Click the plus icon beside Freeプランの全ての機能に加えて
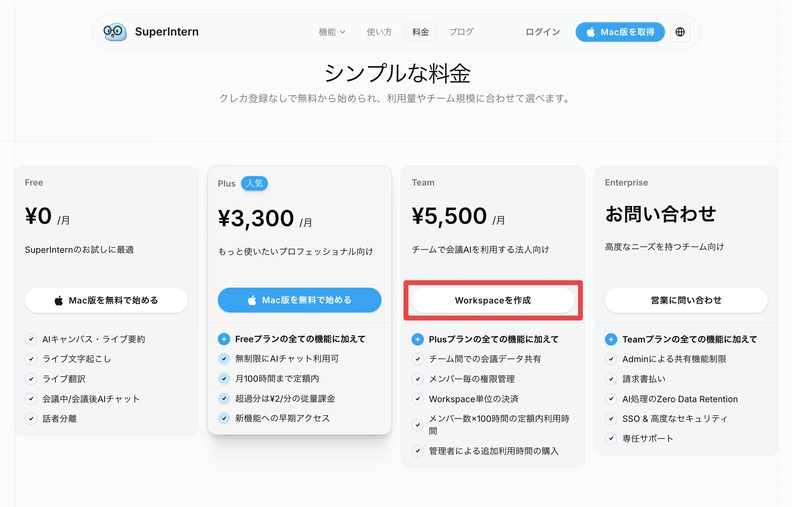 click(224, 339)
